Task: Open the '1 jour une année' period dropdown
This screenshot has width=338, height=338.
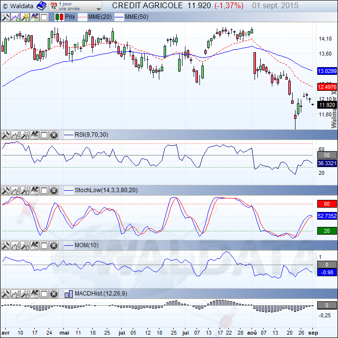Action: coord(75,6)
